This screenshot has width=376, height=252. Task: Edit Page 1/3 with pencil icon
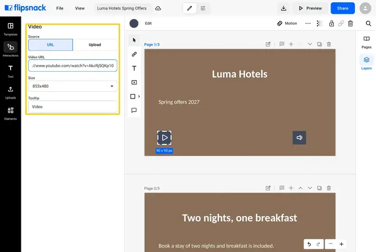(x=268, y=44)
